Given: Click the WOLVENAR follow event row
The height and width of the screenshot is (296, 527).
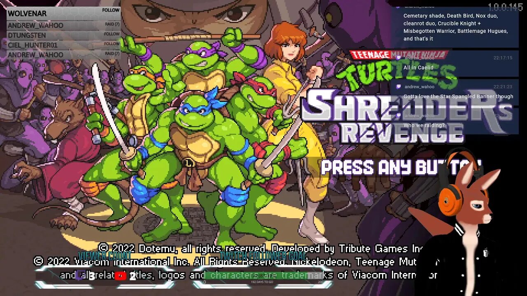Looking at the screenshot, I should coord(64,14).
